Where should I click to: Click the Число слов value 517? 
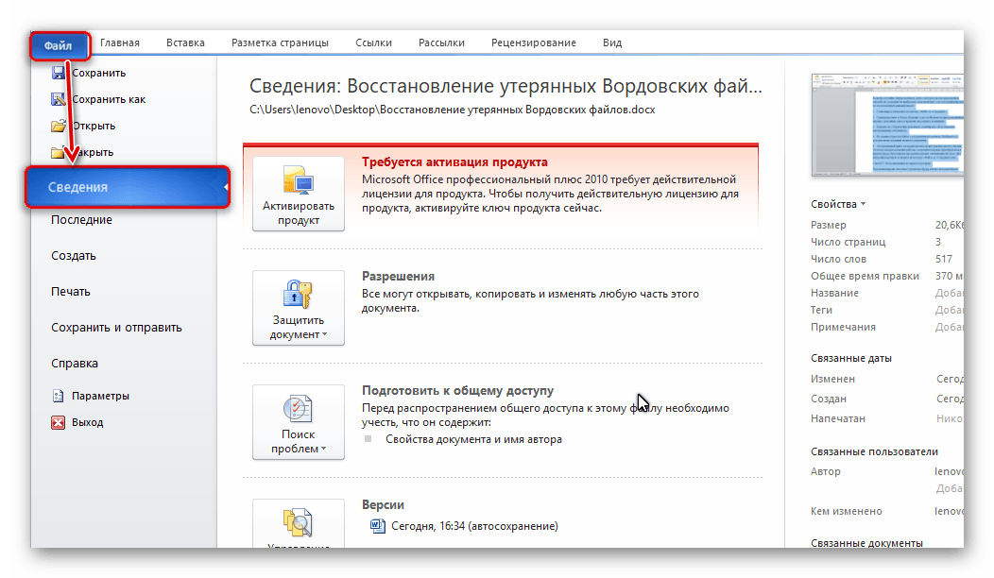[944, 259]
